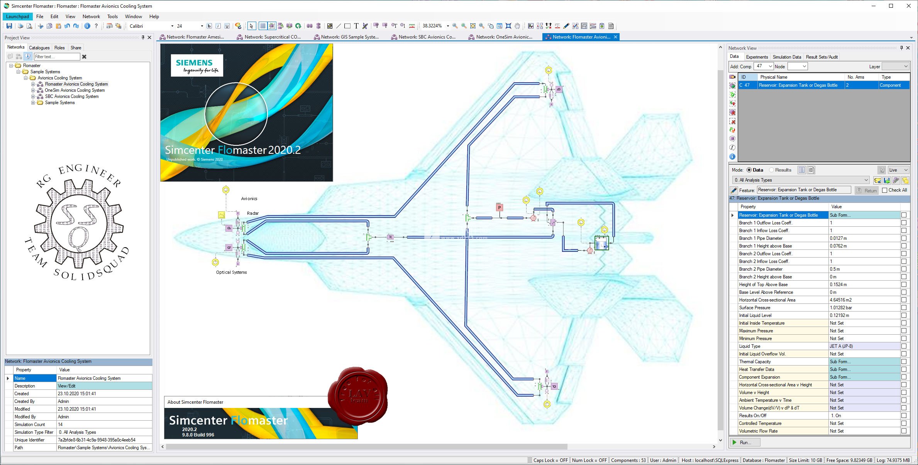The width and height of the screenshot is (918, 465).
Task: Click the Feature name input field
Action: click(x=804, y=190)
